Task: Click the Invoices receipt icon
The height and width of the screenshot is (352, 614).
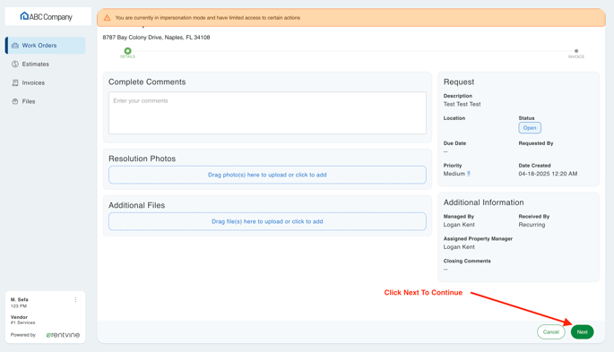Action: pos(15,83)
